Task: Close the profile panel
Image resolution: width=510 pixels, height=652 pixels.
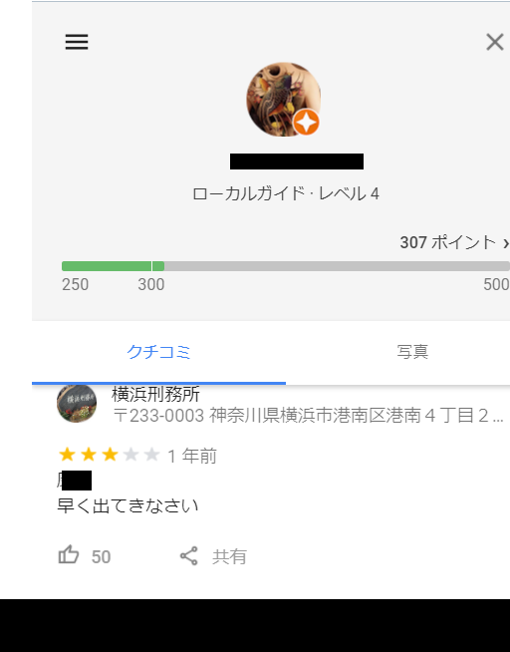Action: [x=495, y=42]
